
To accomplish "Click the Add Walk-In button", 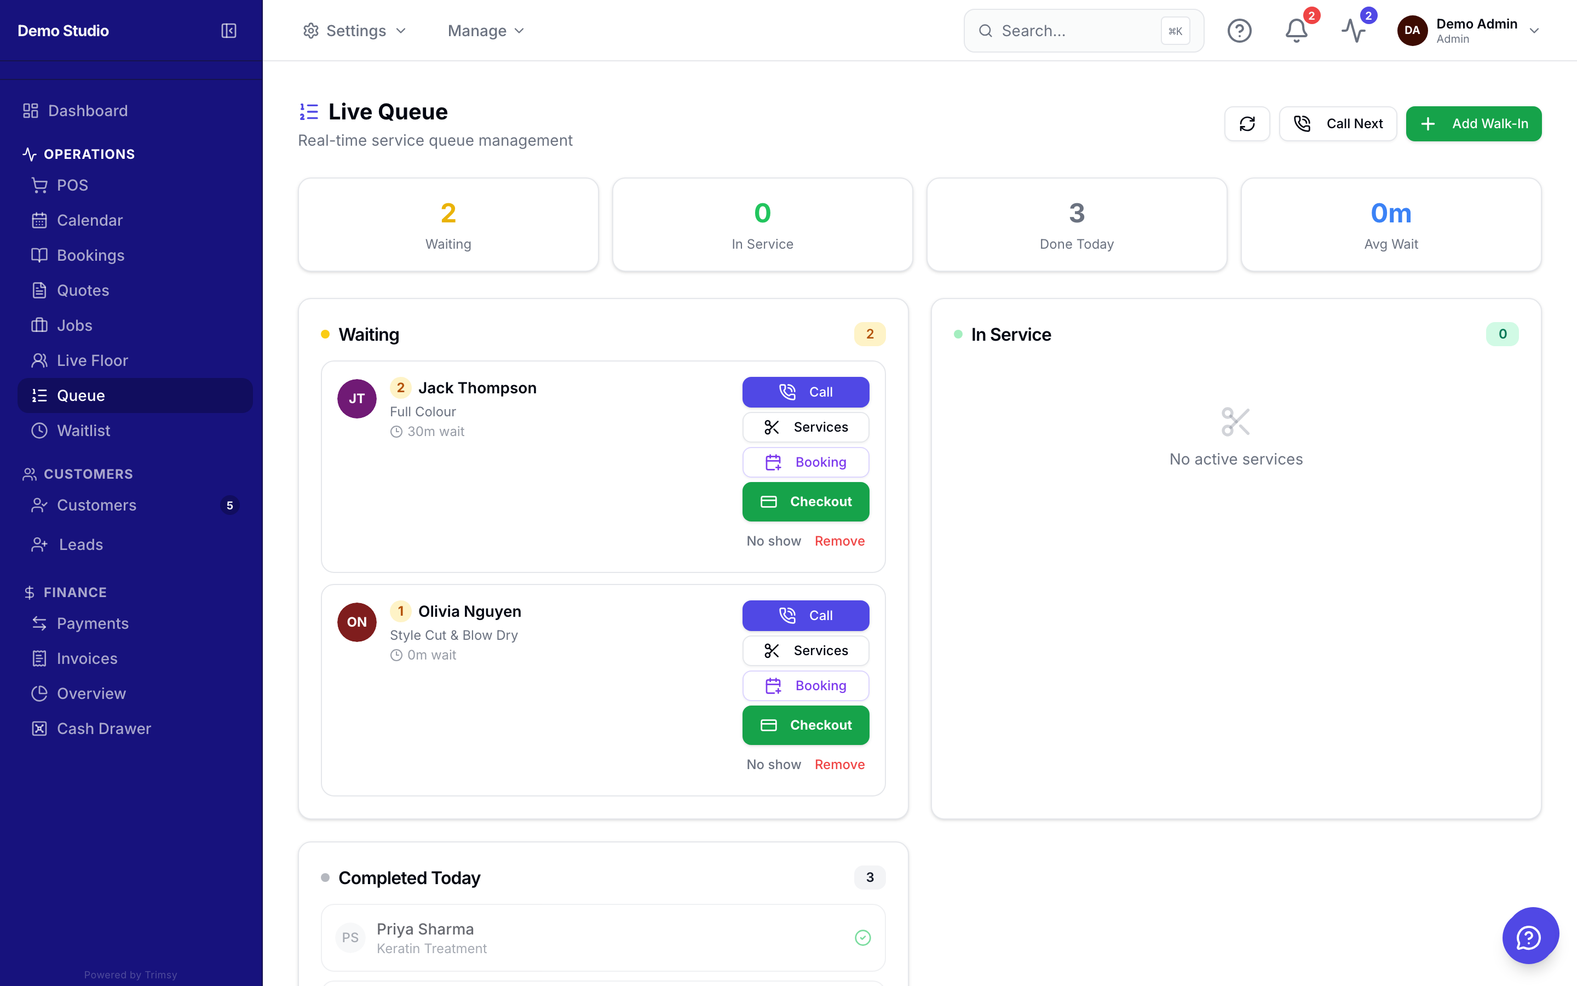I will [x=1474, y=124].
